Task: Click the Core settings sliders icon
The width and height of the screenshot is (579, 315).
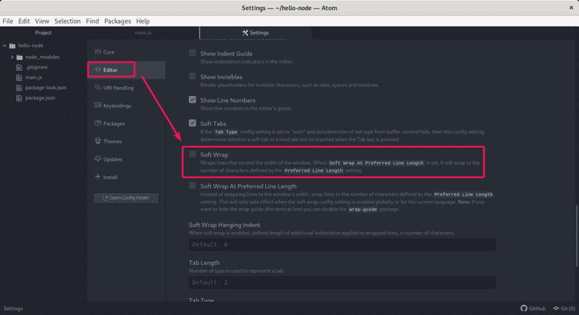Action: (98, 51)
